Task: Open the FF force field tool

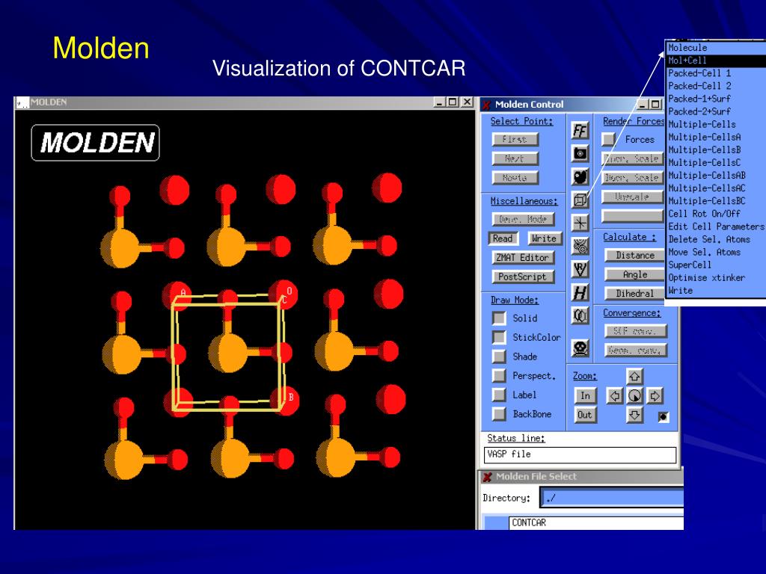Action: [580, 131]
